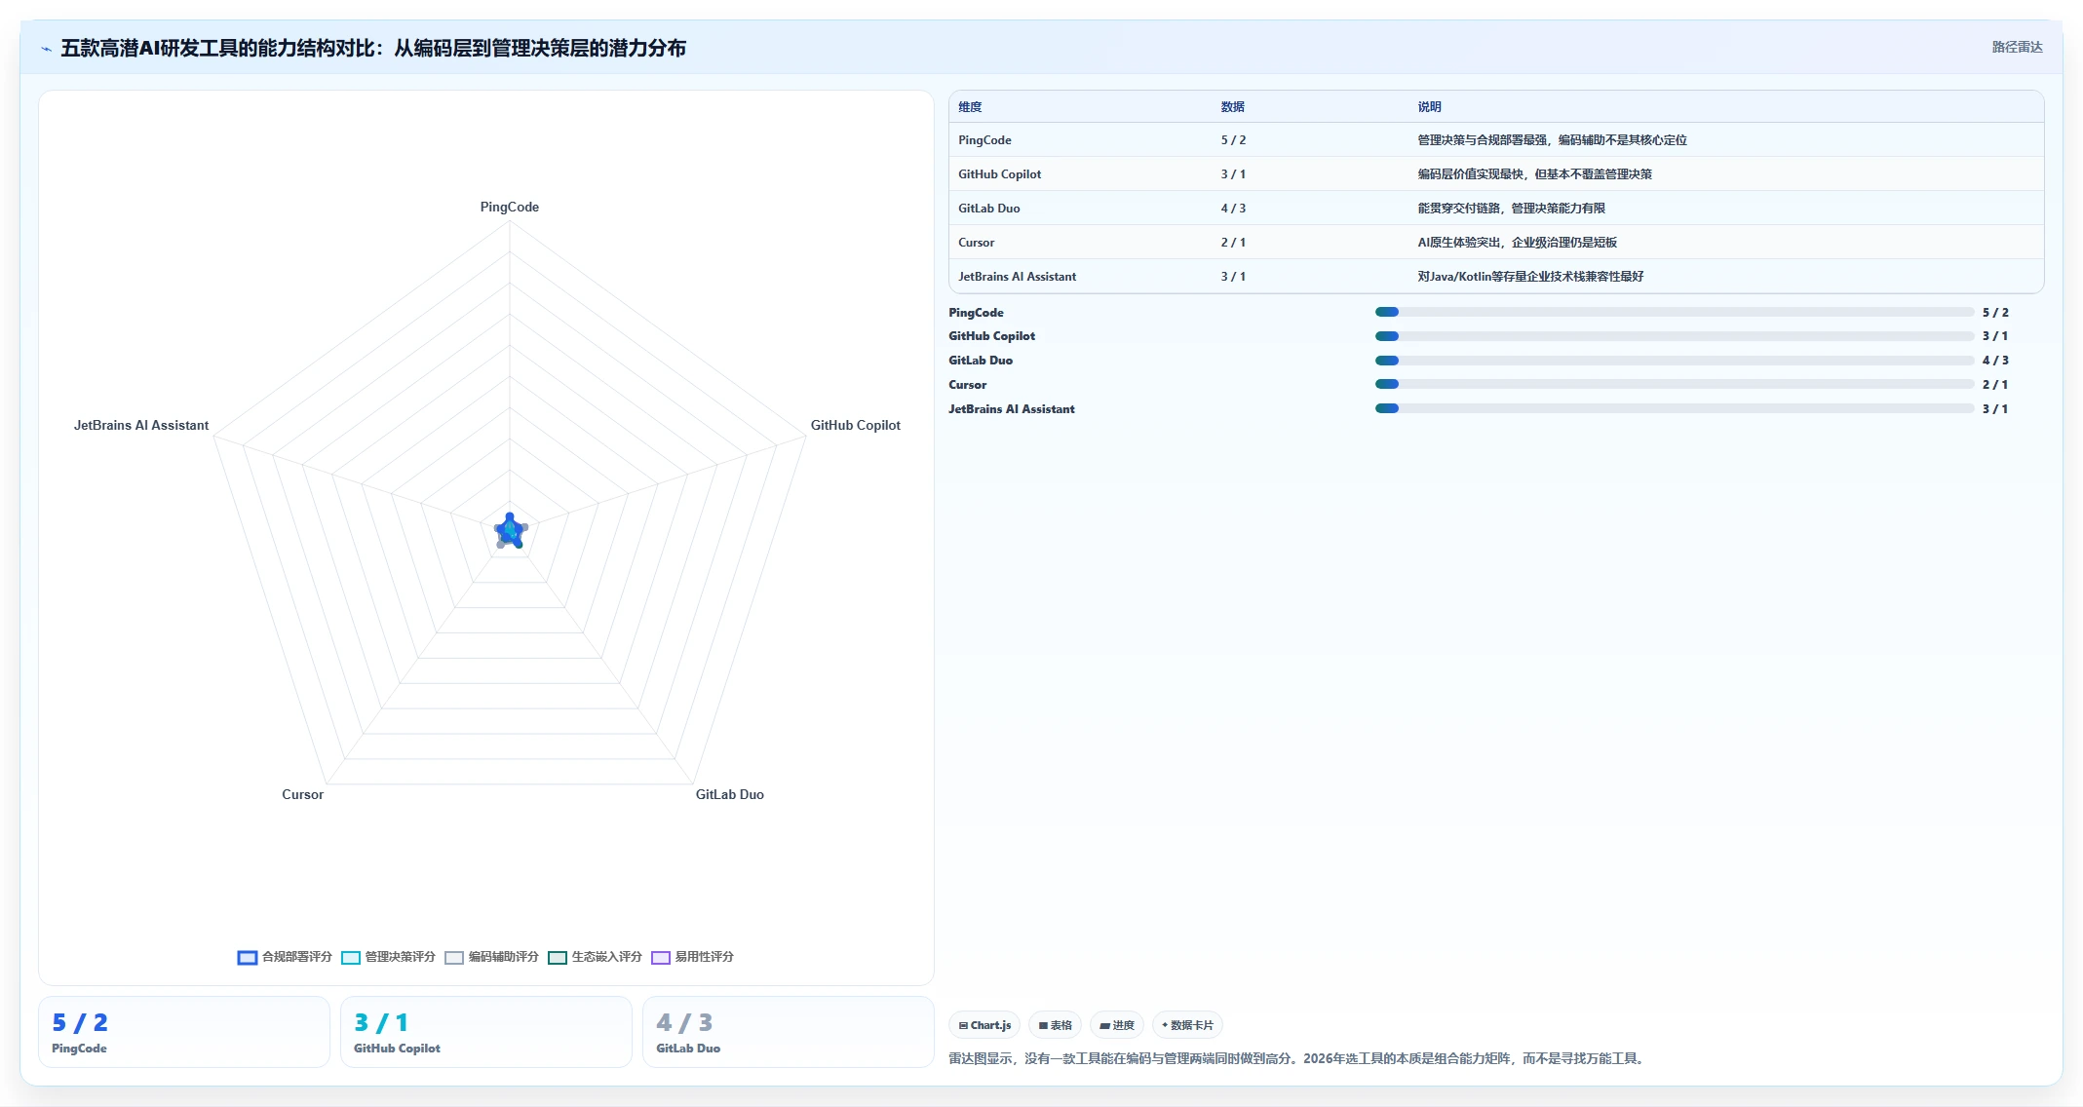Click the GitHub Copilot axis label on radar
2083x1107 pixels.
pos(855,425)
